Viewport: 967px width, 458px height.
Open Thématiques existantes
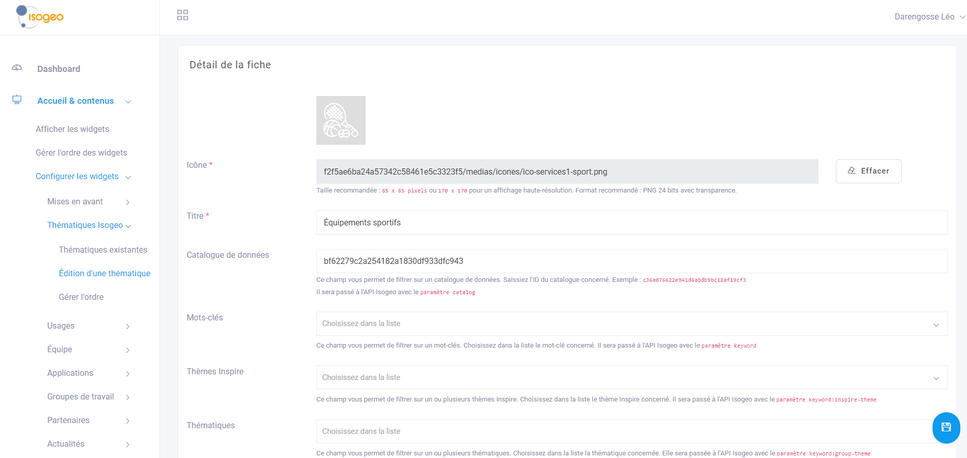pyautogui.click(x=103, y=250)
